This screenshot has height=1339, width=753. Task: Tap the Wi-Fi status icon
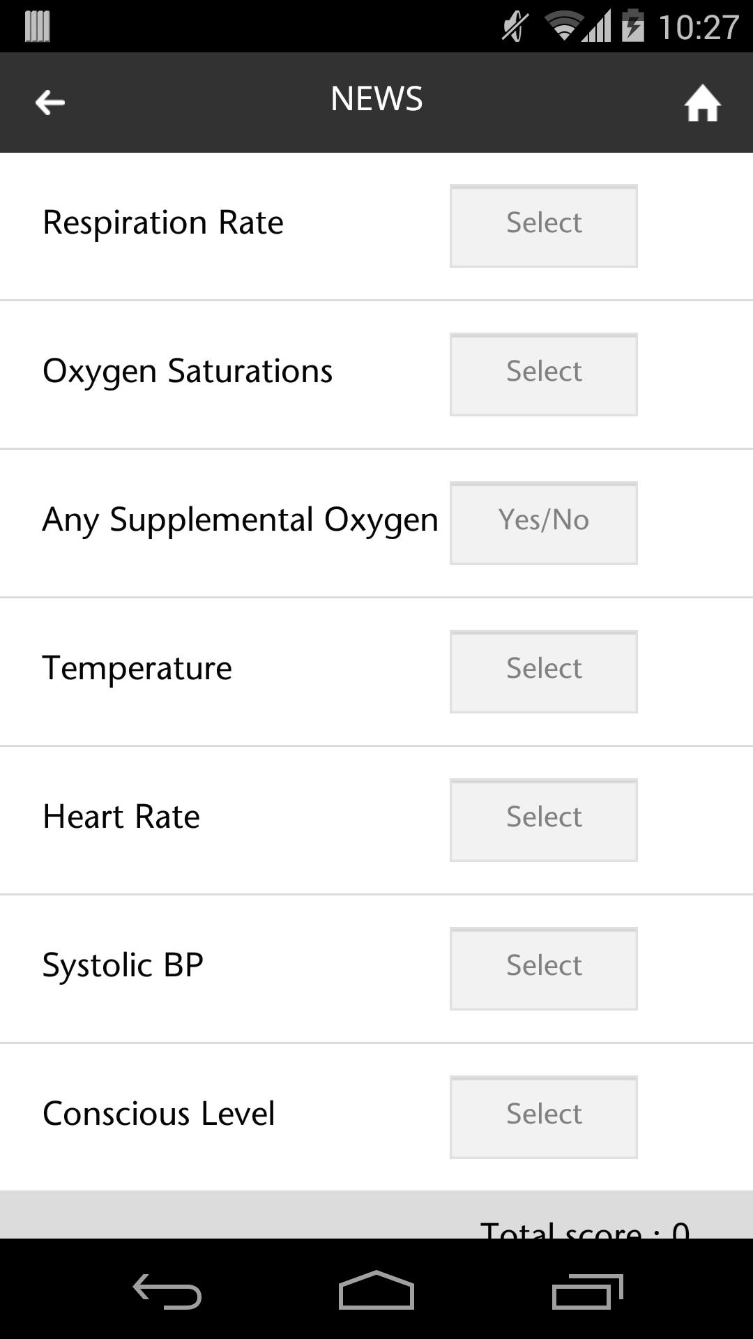pos(563,27)
